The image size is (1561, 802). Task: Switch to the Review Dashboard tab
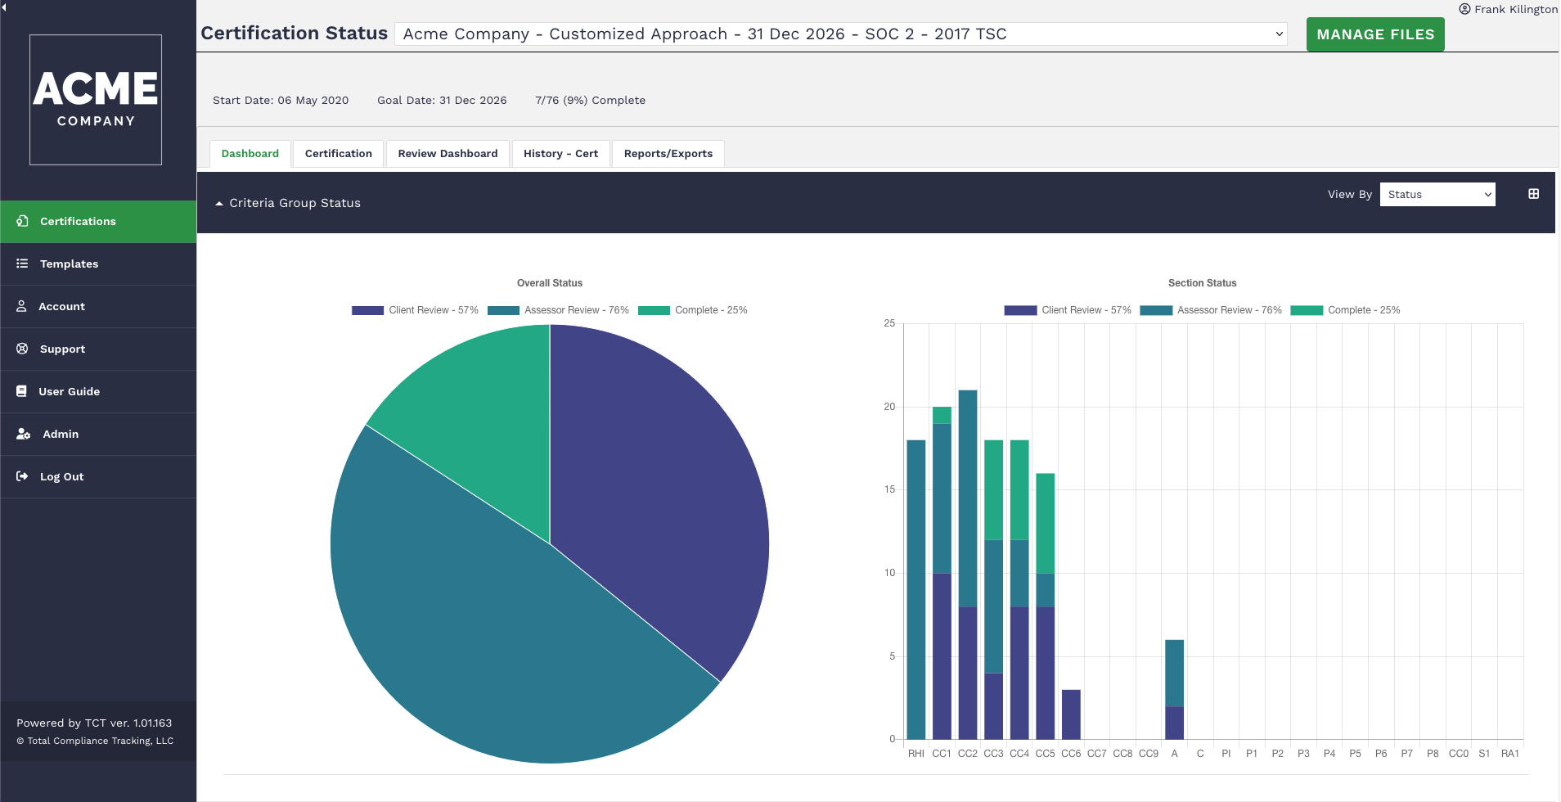[x=448, y=154]
